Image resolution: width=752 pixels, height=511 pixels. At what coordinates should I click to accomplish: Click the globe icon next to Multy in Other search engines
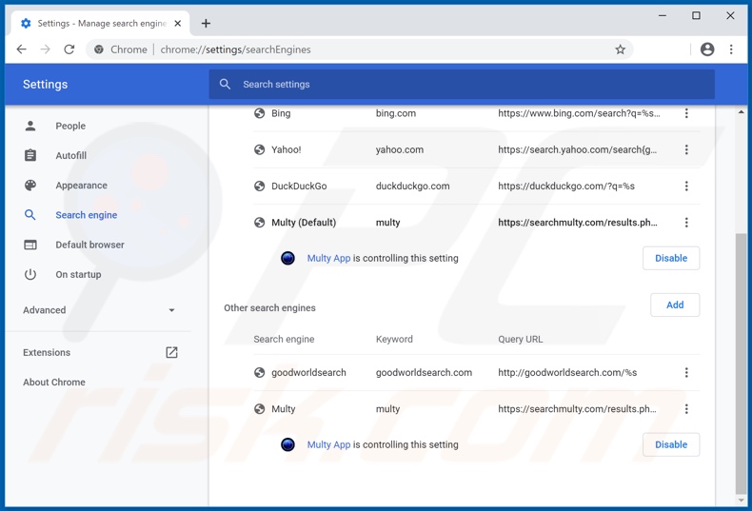pos(260,409)
